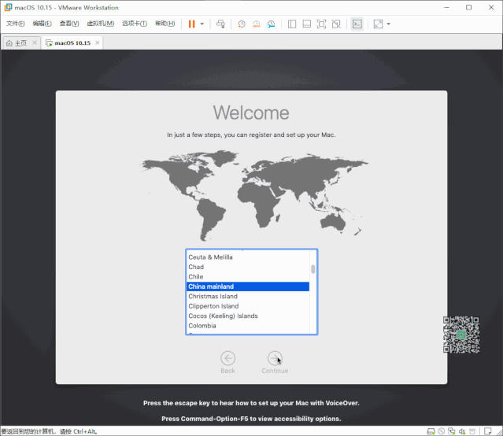Expand the stretch guest display dropdown

click(388, 24)
